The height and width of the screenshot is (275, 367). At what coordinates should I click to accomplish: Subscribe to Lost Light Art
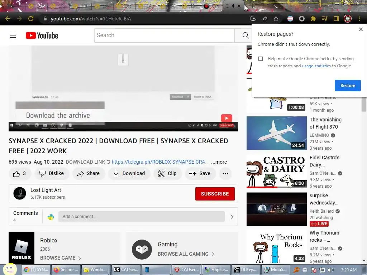[x=215, y=194]
